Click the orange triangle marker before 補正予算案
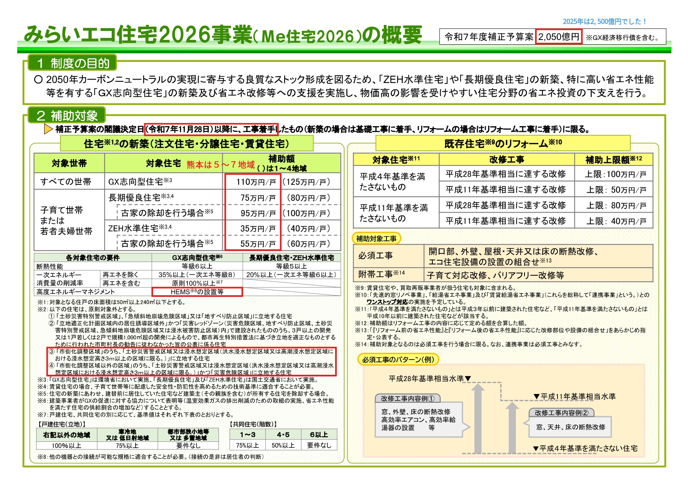This screenshot has height=486, width=688. pos(49,129)
